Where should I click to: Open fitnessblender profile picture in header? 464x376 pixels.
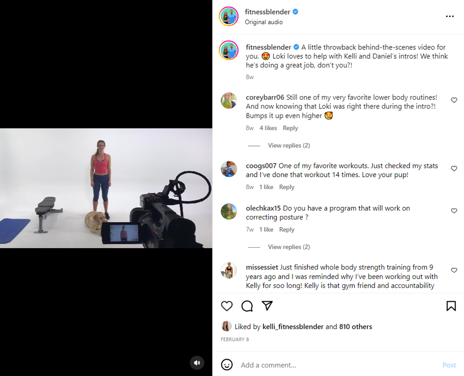[x=228, y=17]
